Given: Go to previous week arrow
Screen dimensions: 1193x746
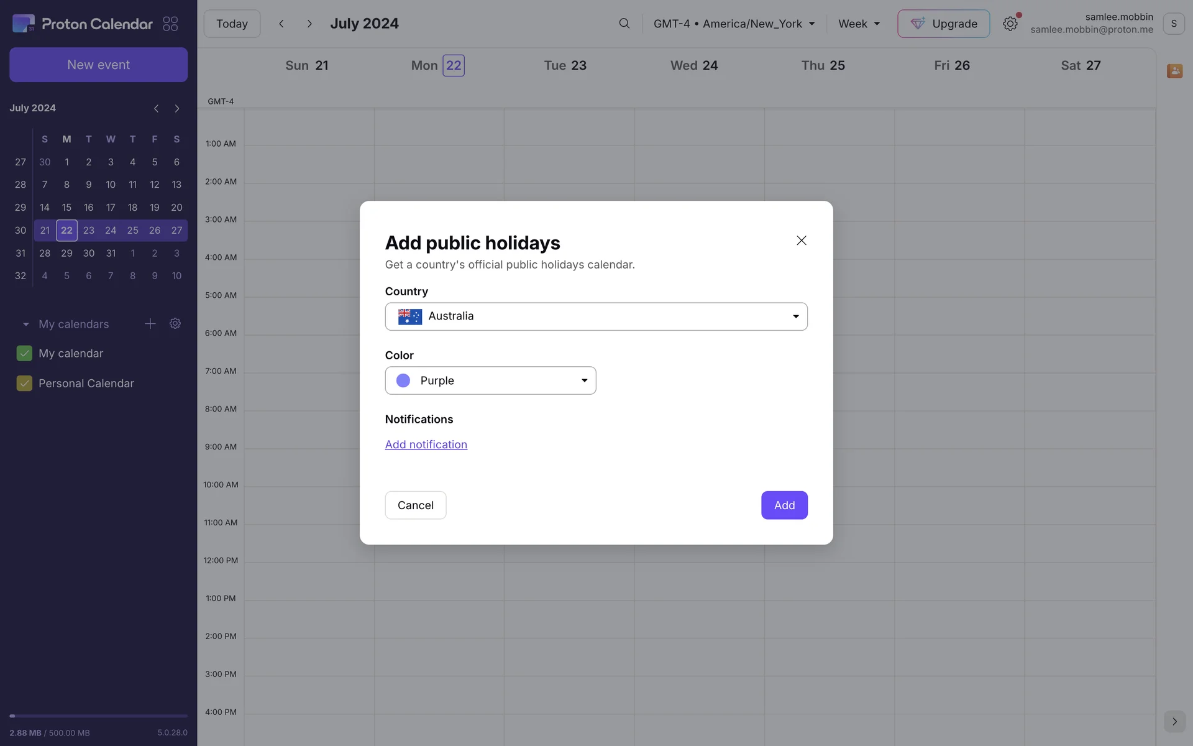Looking at the screenshot, I should click(x=281, y=24).
